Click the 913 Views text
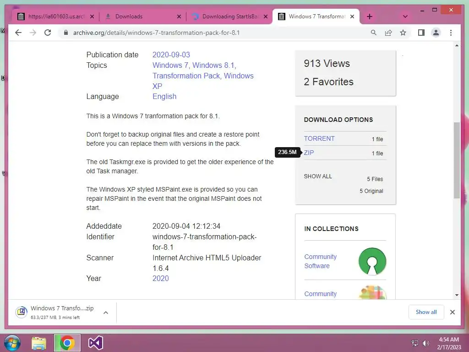Screen dimensions: 469x352 pyautogui.click(x=327, y=63)
